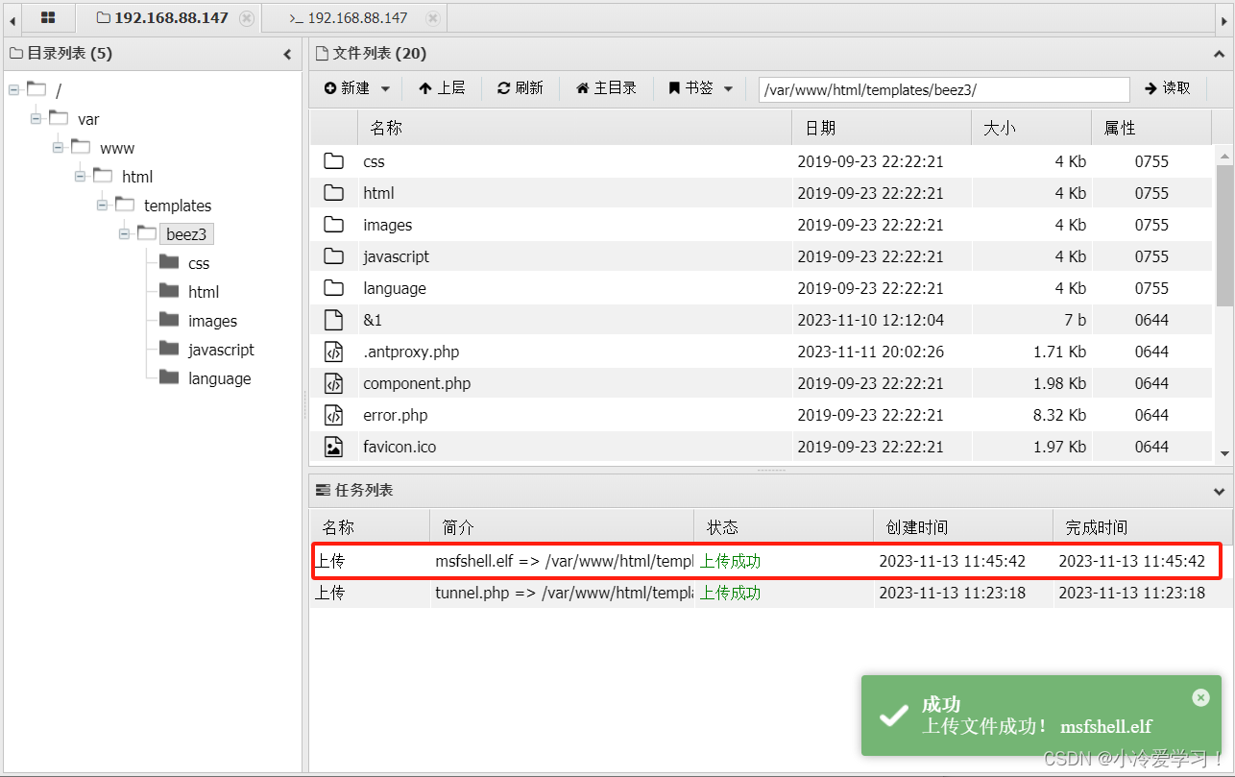Select the templates folder in tree
1235x777 pixels.
click(178, 206)
